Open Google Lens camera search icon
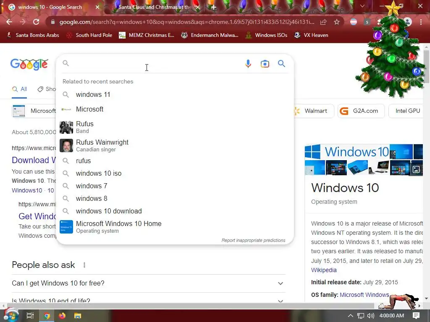Image resolution: width=430 pixels, height=322 pixels. pyautogui.click(x=265, y=64)
